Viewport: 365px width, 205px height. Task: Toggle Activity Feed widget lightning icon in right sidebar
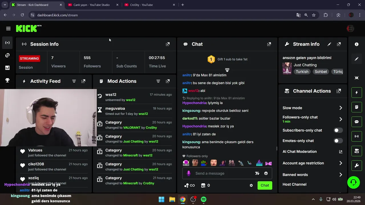(x=356, y=93)
